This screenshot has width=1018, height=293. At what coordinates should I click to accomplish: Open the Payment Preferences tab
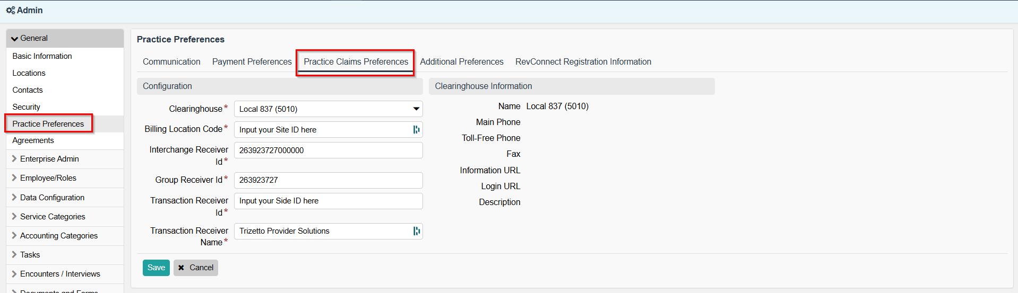click(252, 62)
